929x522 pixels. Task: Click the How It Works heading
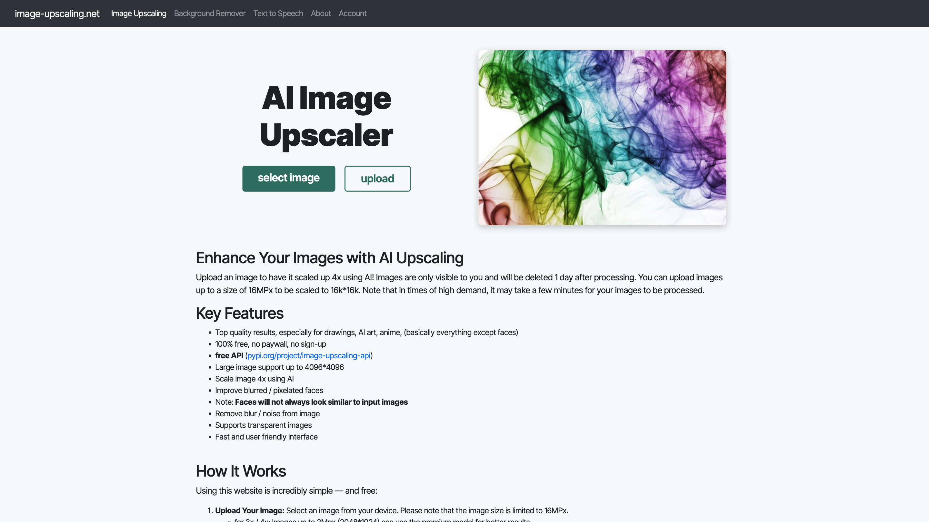241,471
